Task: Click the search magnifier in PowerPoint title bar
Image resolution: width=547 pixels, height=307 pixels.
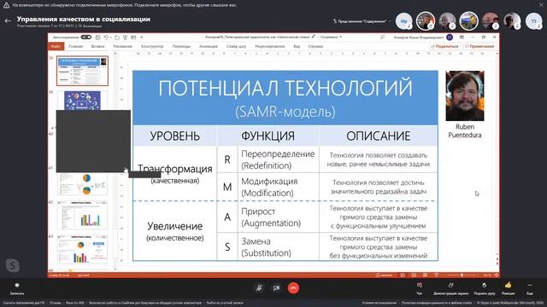Action: 382,37
